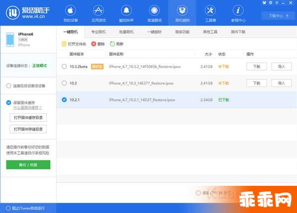Image resolution: width=297 pixels, height=213 pixels.
Task: Click the 128GB storage label
Action: click(x=23, y=40)
